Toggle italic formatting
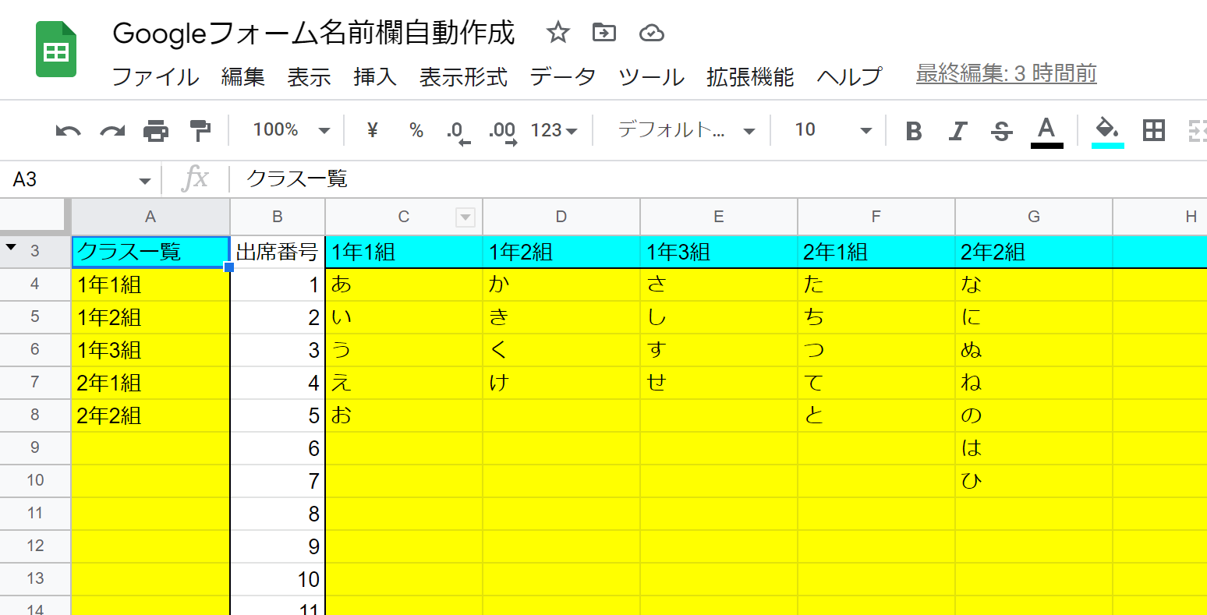Screen dimensions: 1207x615 tap(958, 131)
